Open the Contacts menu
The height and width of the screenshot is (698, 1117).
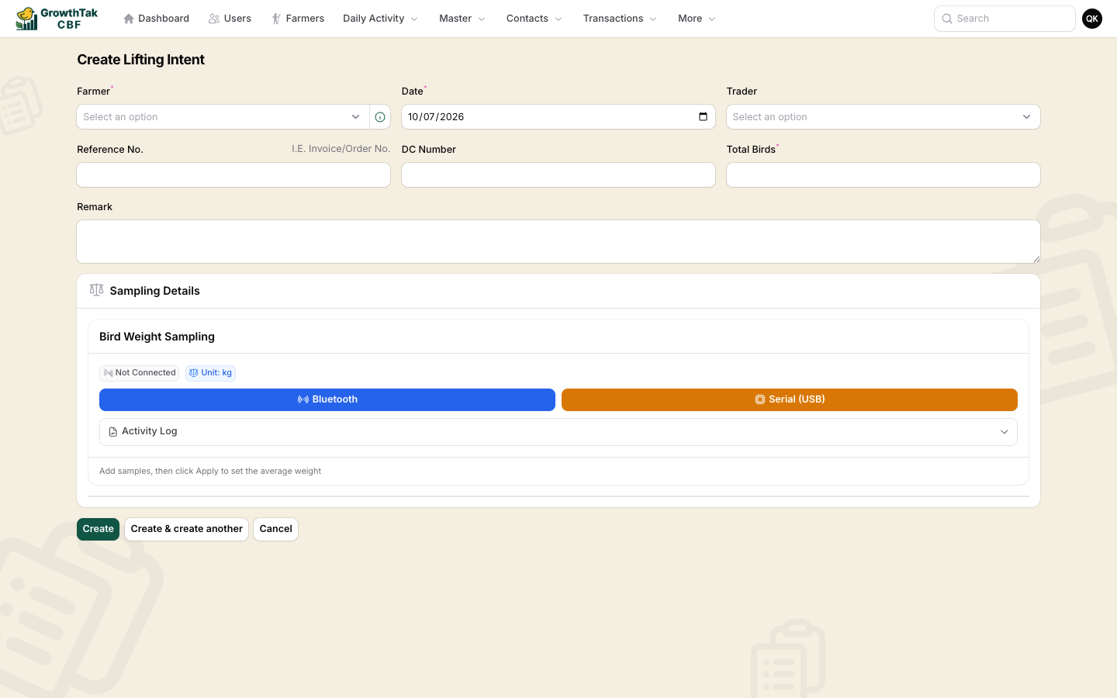(x=534, y=19)
